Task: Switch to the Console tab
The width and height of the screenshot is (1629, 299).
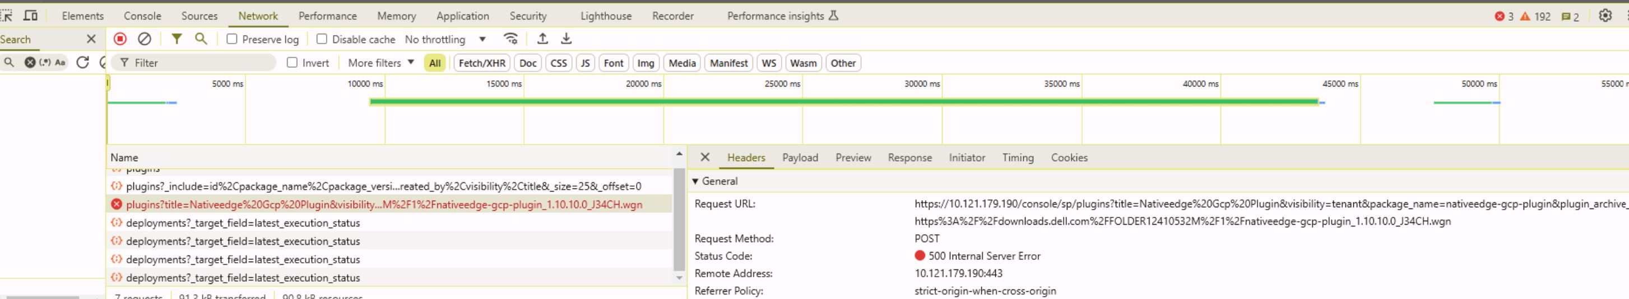Action: coord(142,16)
